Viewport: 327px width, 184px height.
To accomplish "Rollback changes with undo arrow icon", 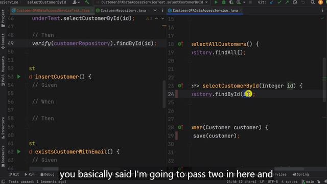I will click(303, 2).
